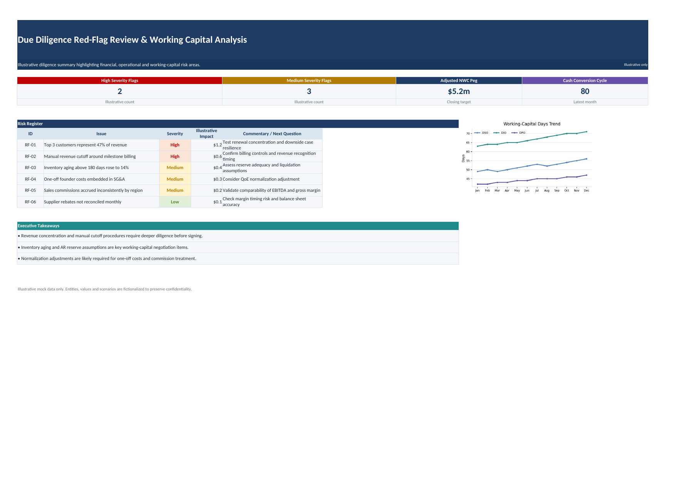Select the 'High' severity cell for RF-01

175,145
